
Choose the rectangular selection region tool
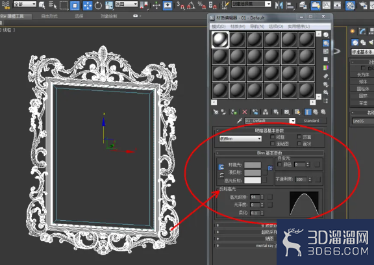tap(64, 5)
